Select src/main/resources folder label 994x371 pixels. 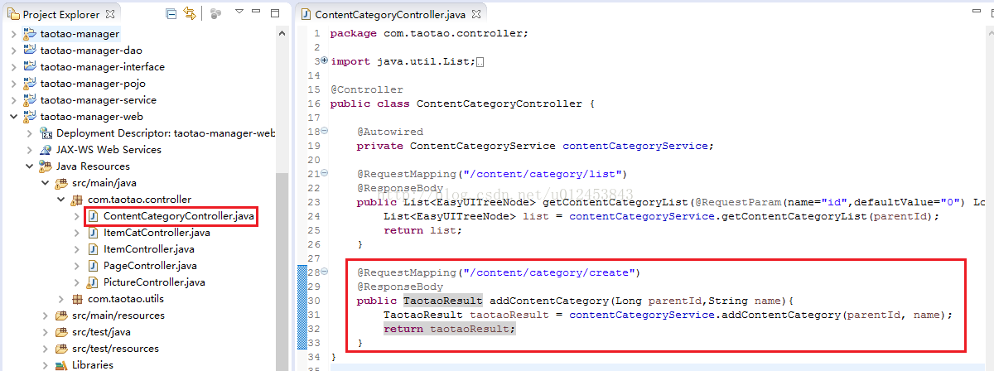(118, 316)
